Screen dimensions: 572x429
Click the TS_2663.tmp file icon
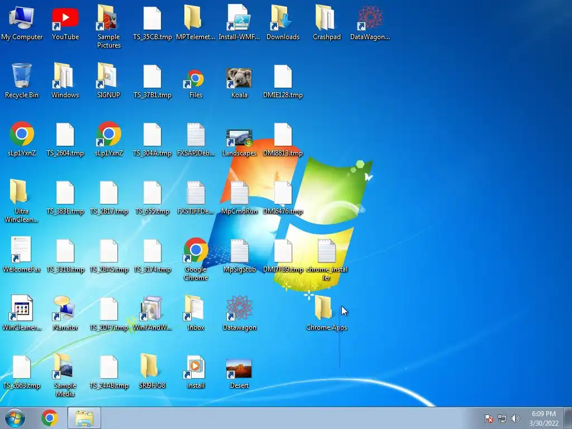(x=22, y=367)
